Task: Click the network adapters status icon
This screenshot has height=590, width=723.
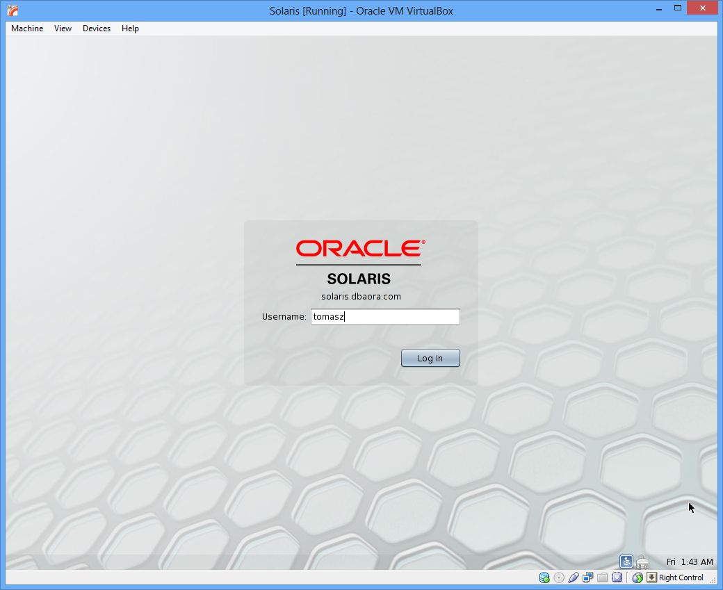Action: click(588, 577)
